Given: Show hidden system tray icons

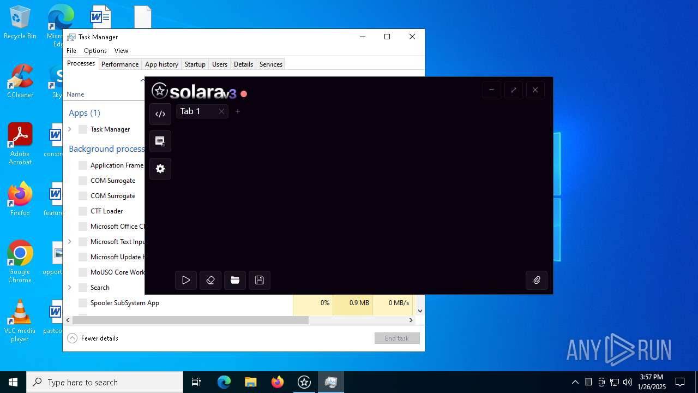Looking at the screenshot, I should point(575,382).
